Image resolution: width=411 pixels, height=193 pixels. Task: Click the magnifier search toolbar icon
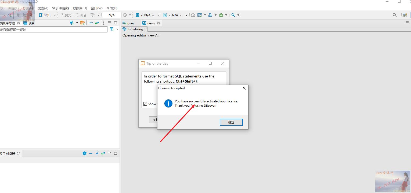(233, 15)
